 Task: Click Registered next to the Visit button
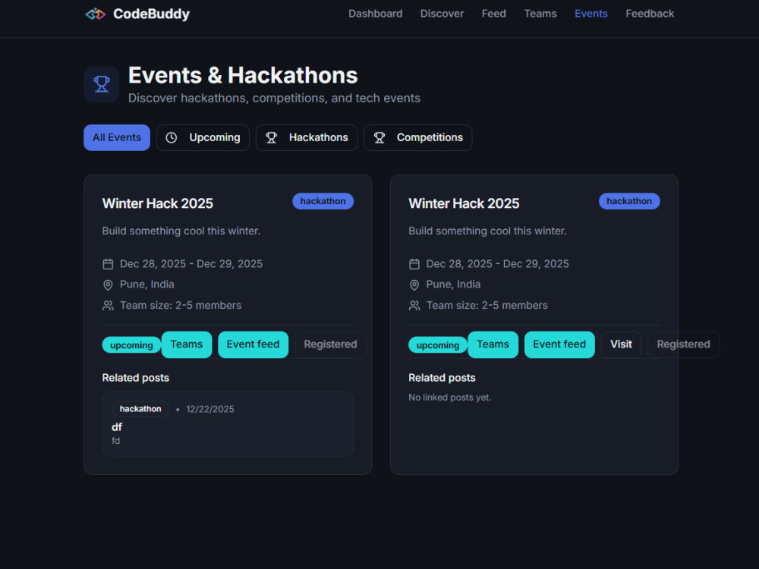(683, 344)
